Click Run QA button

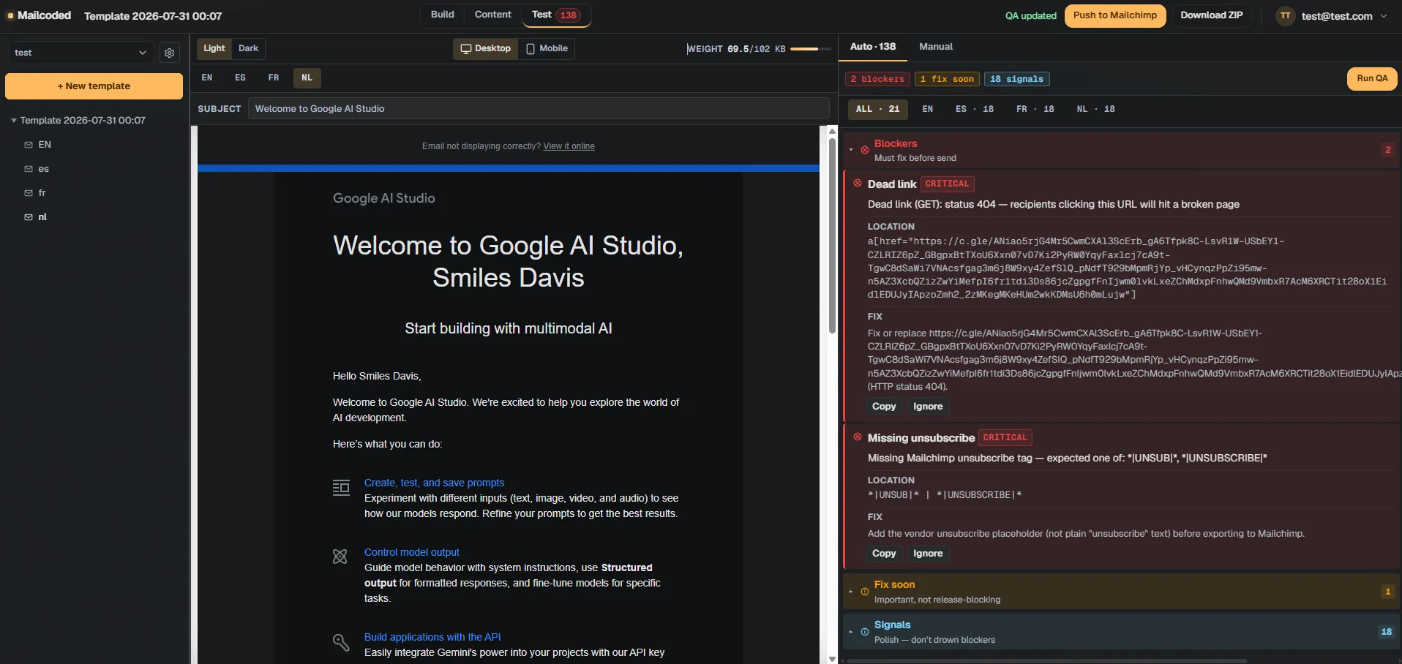coord(1372,79)
